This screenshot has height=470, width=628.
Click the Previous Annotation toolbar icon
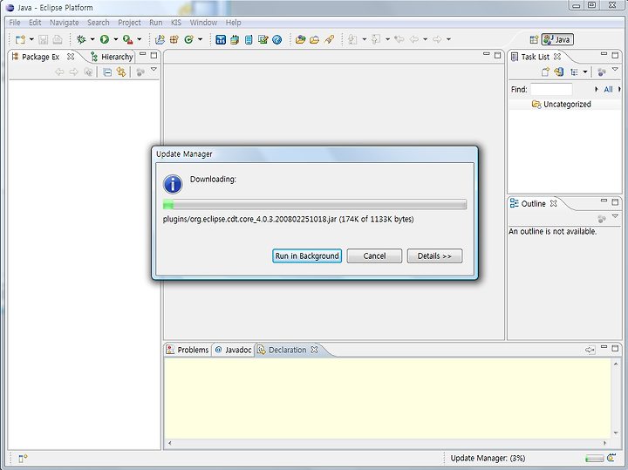coord(376,39)
